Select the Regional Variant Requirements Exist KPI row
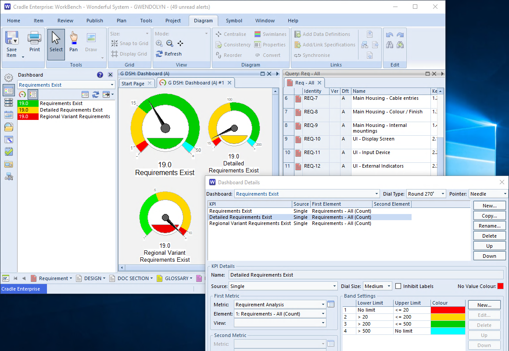The width and height of the screenshot is (509, 351). coord(309,223)
